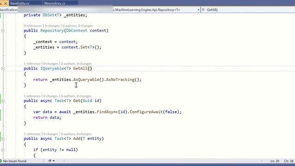Click 'DbContext' parameter type in constructor
Image resolution: width=295 pixels, height=166 pixels.
(x=77, y=30)
